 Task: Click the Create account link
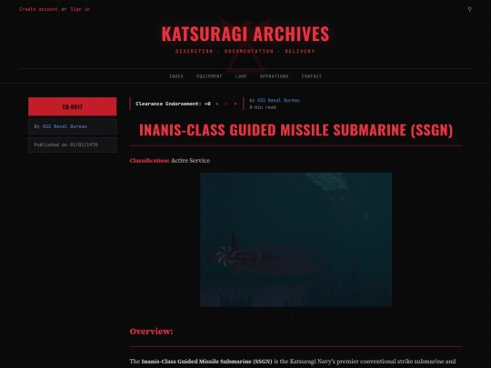click(x=38, y=9)
